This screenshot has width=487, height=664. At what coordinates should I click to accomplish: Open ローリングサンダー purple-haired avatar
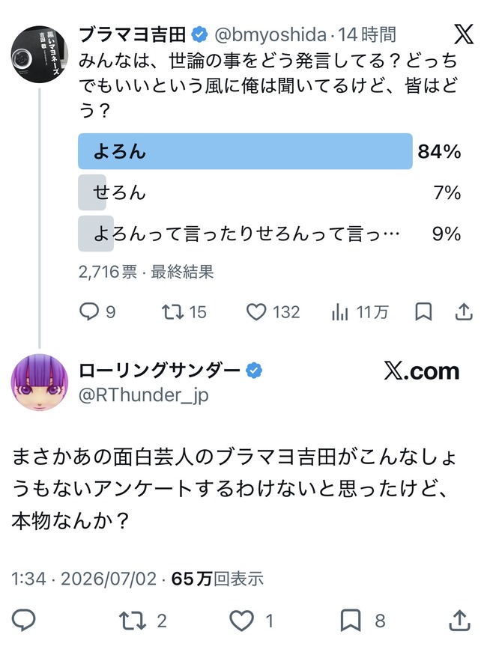[40, 383]
